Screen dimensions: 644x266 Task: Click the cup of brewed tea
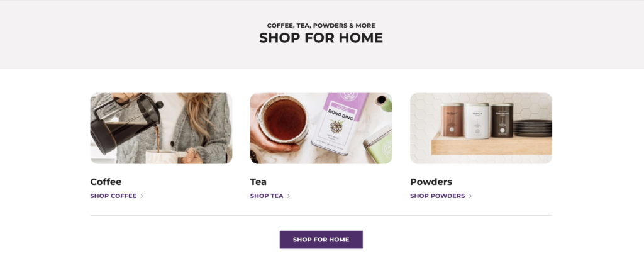284,119
